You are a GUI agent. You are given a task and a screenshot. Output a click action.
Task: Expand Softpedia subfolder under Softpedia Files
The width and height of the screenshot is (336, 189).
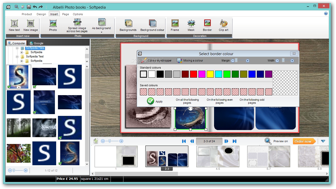pyautogui.click(x=22, y=52)
